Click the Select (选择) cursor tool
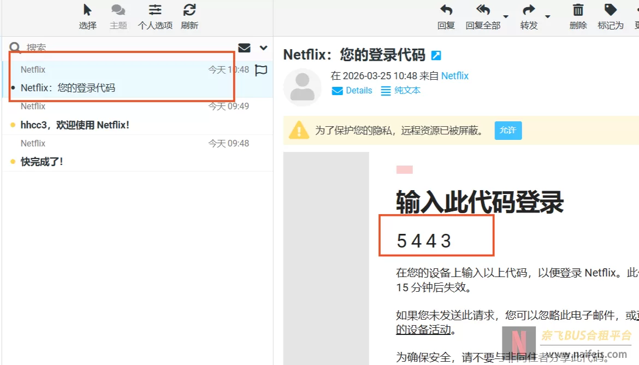 click(x=87, y=16)
